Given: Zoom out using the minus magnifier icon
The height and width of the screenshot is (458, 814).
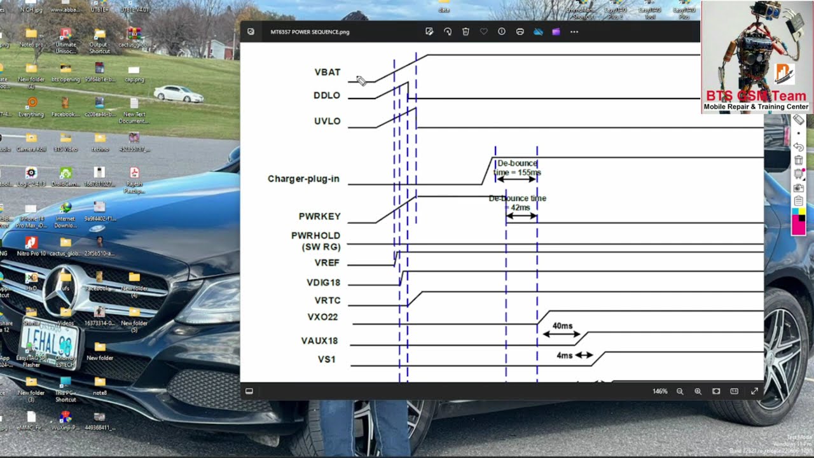Looking at the screenshot, I should tap(680, 391).
